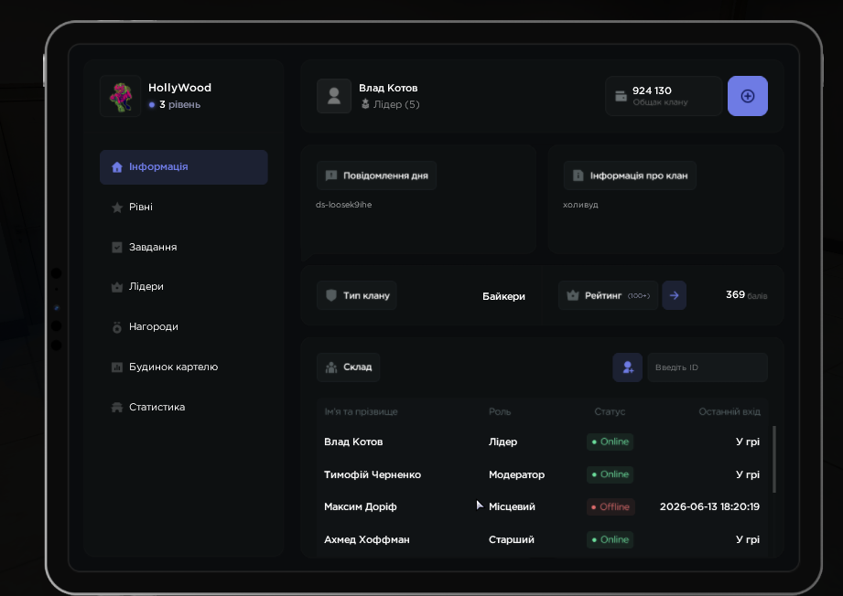
Task: Focus the Введіть ID input field
Action: (x=708, y=367)
